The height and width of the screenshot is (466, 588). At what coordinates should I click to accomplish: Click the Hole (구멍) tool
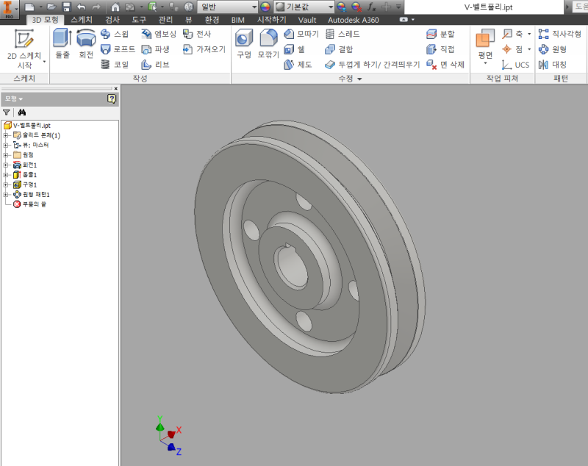[244, 44]
